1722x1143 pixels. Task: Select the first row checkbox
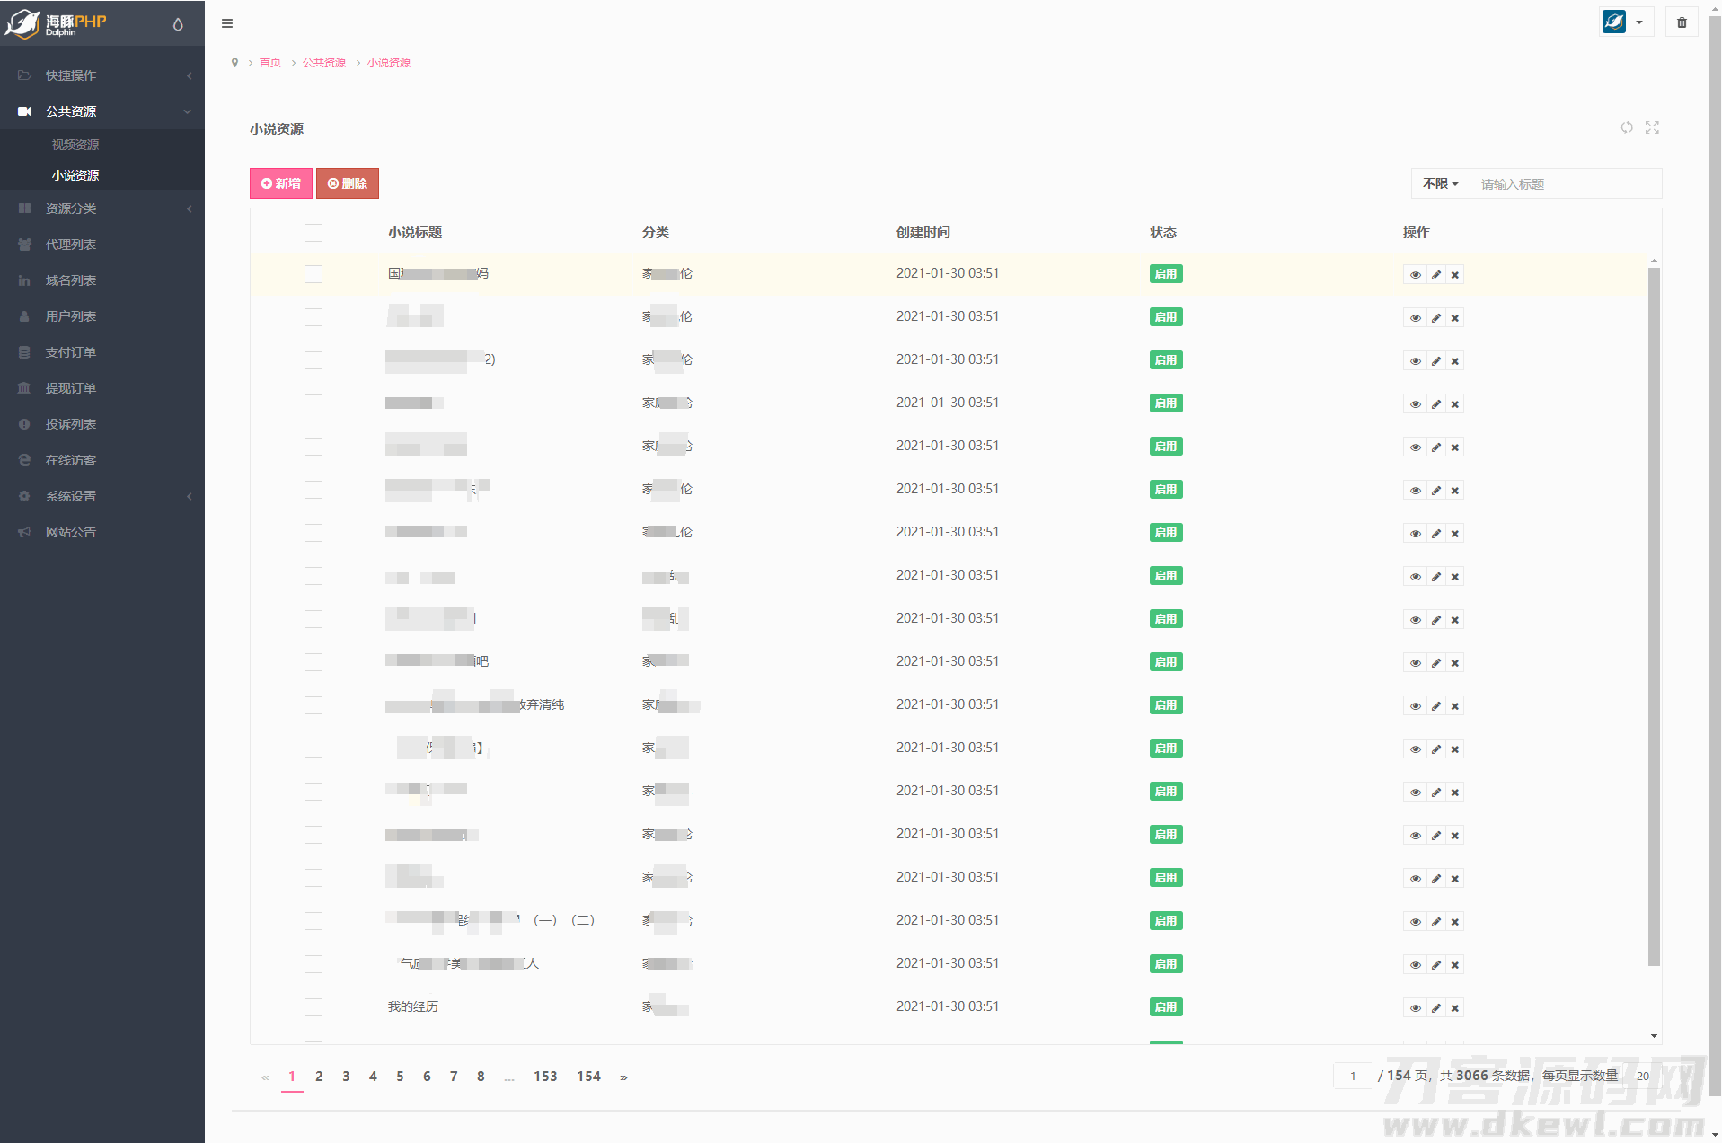313,274
